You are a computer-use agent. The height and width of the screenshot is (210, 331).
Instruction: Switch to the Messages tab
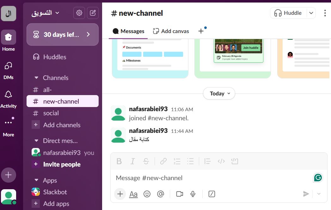(128, 31)
